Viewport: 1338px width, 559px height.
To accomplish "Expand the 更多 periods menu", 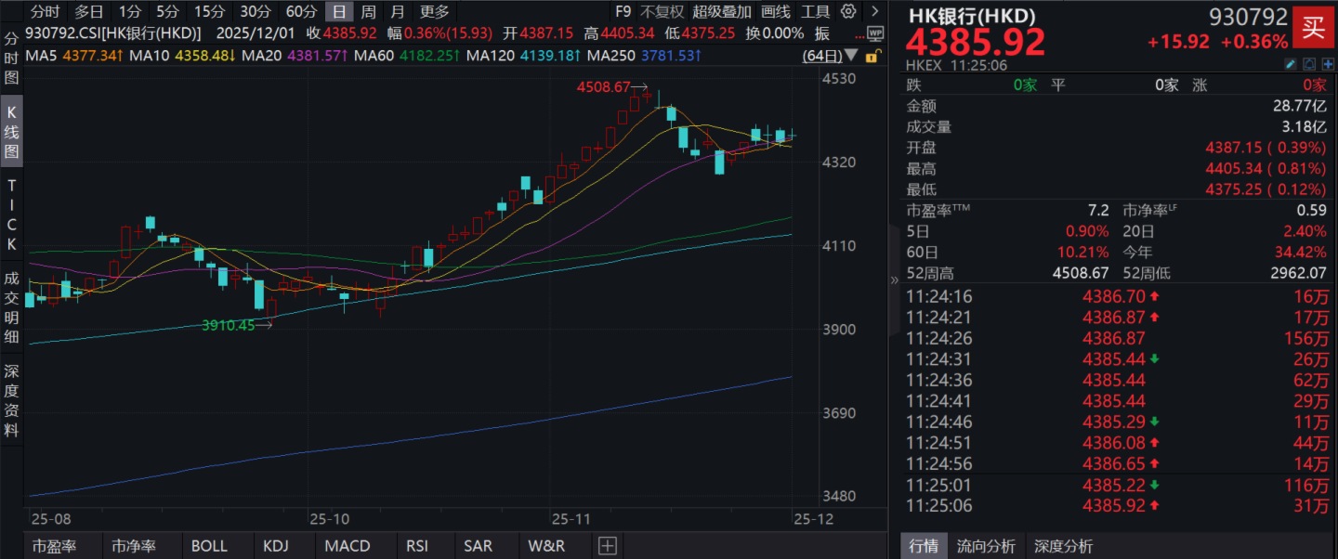I will [x=434, y=12].
